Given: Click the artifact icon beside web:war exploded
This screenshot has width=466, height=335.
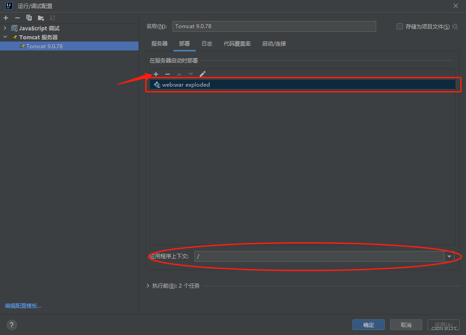Looking at the screenshot, I should pyautogui.click(x=157, y=85).
